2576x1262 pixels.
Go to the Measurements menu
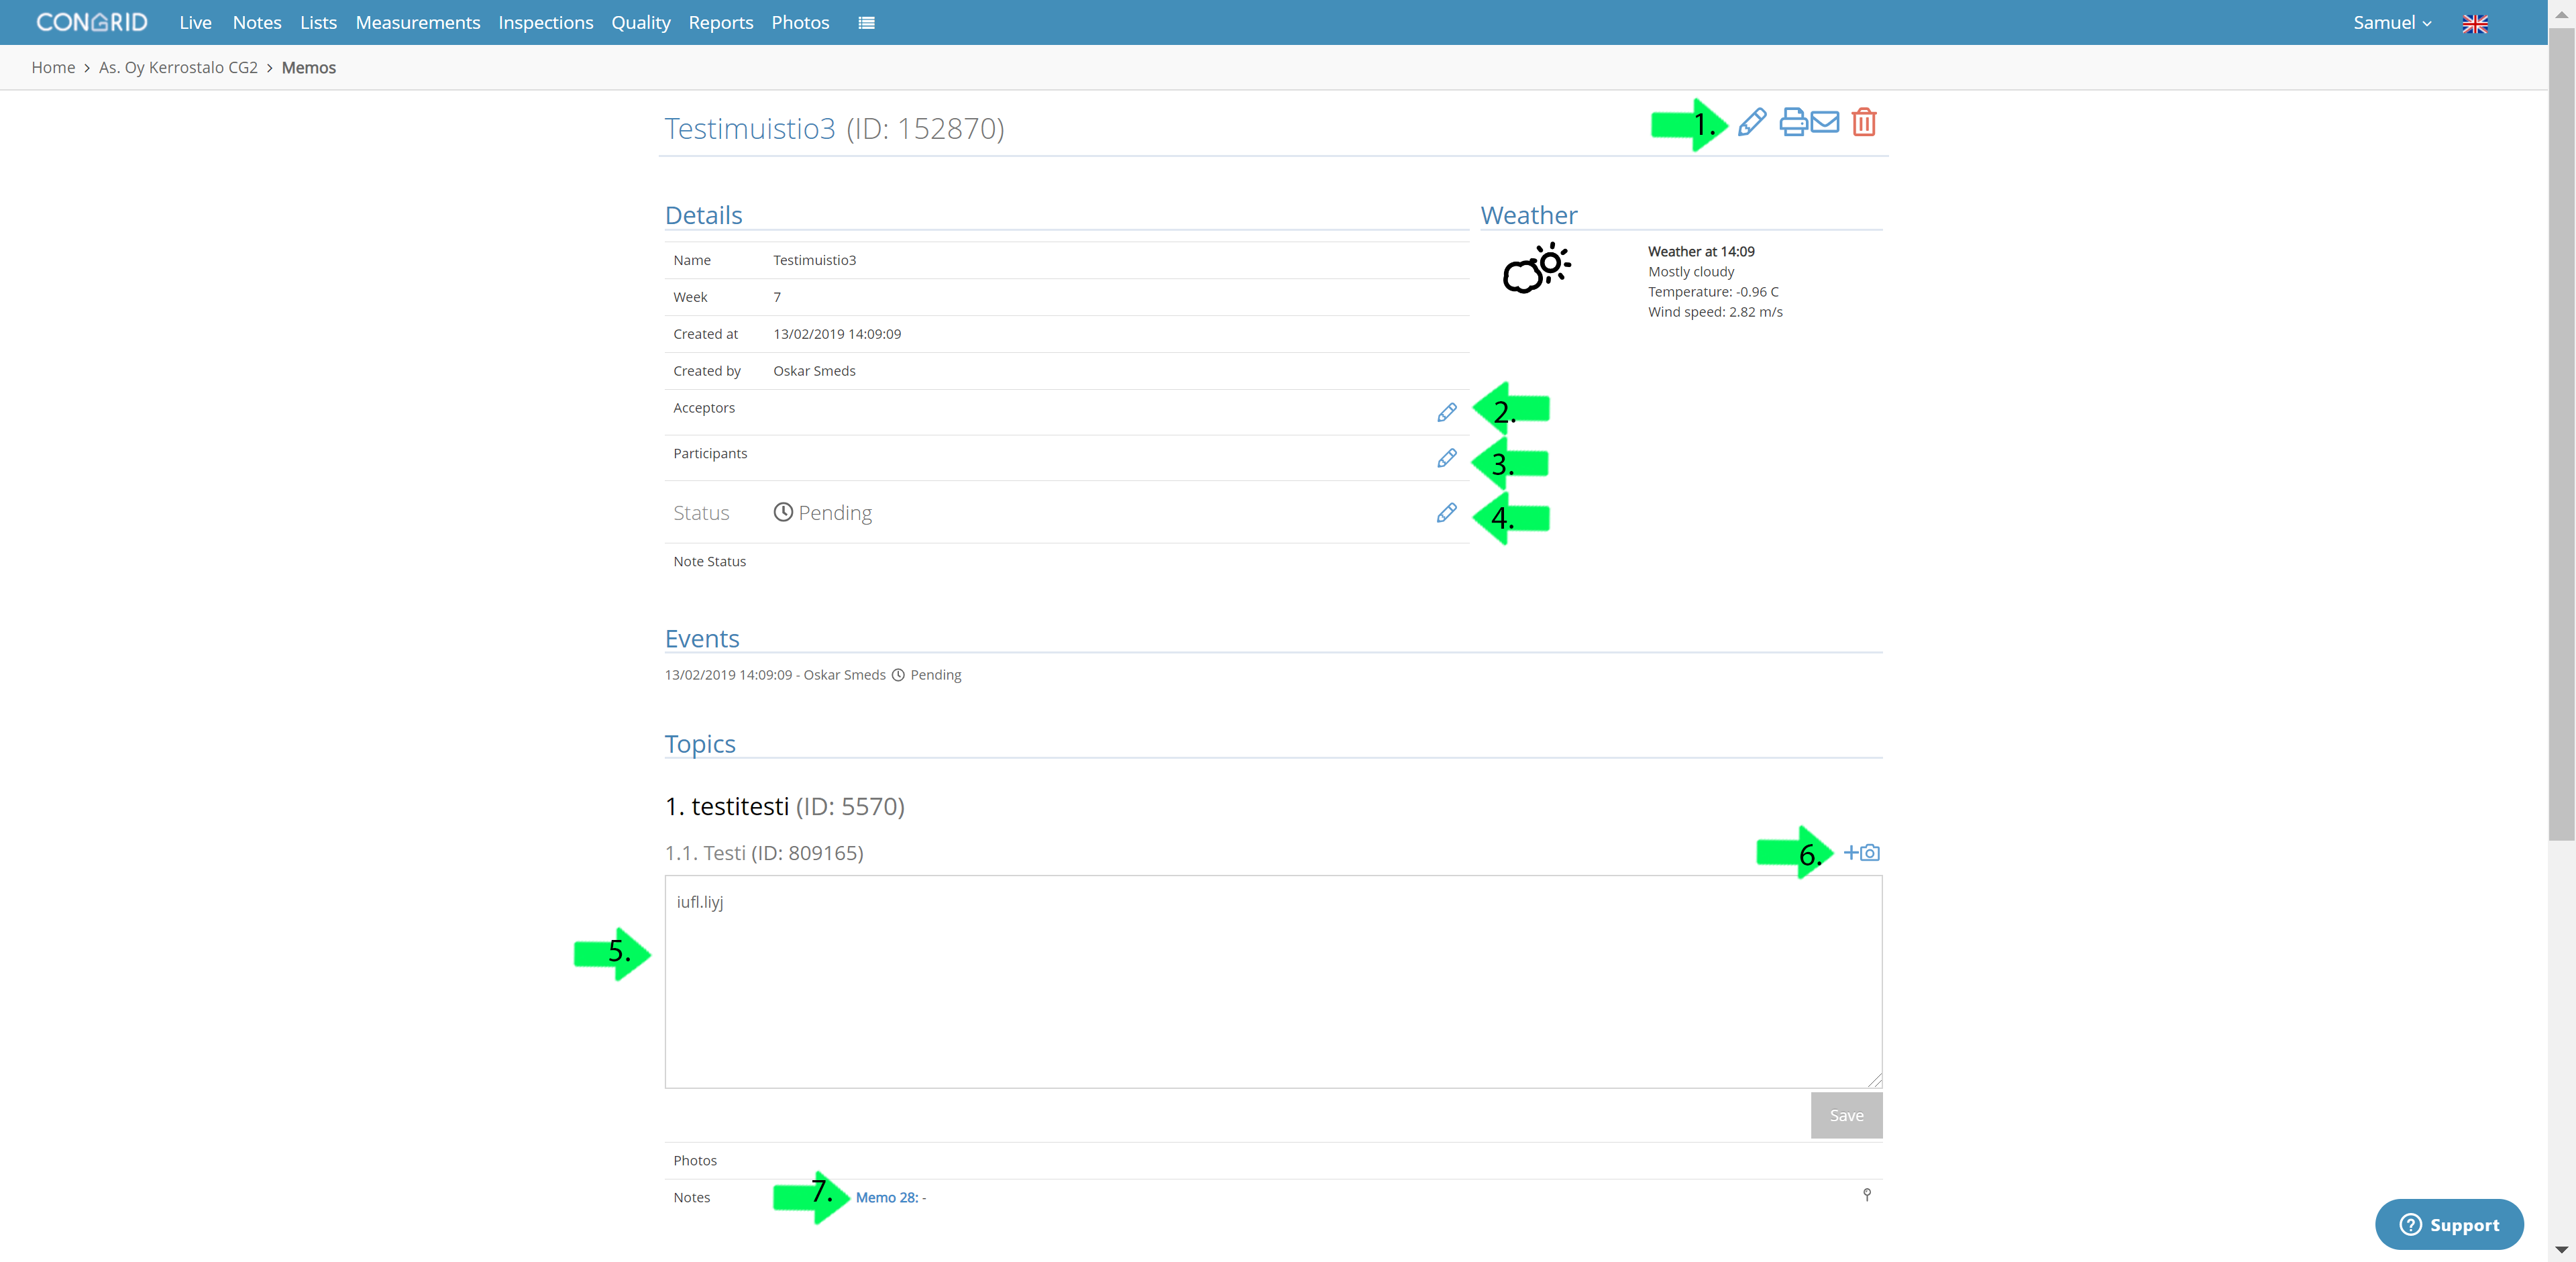pyautogui.click(x=418, y=23)
